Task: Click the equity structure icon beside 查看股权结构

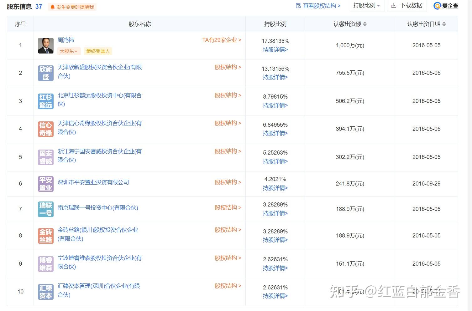Action: point(298,6)
